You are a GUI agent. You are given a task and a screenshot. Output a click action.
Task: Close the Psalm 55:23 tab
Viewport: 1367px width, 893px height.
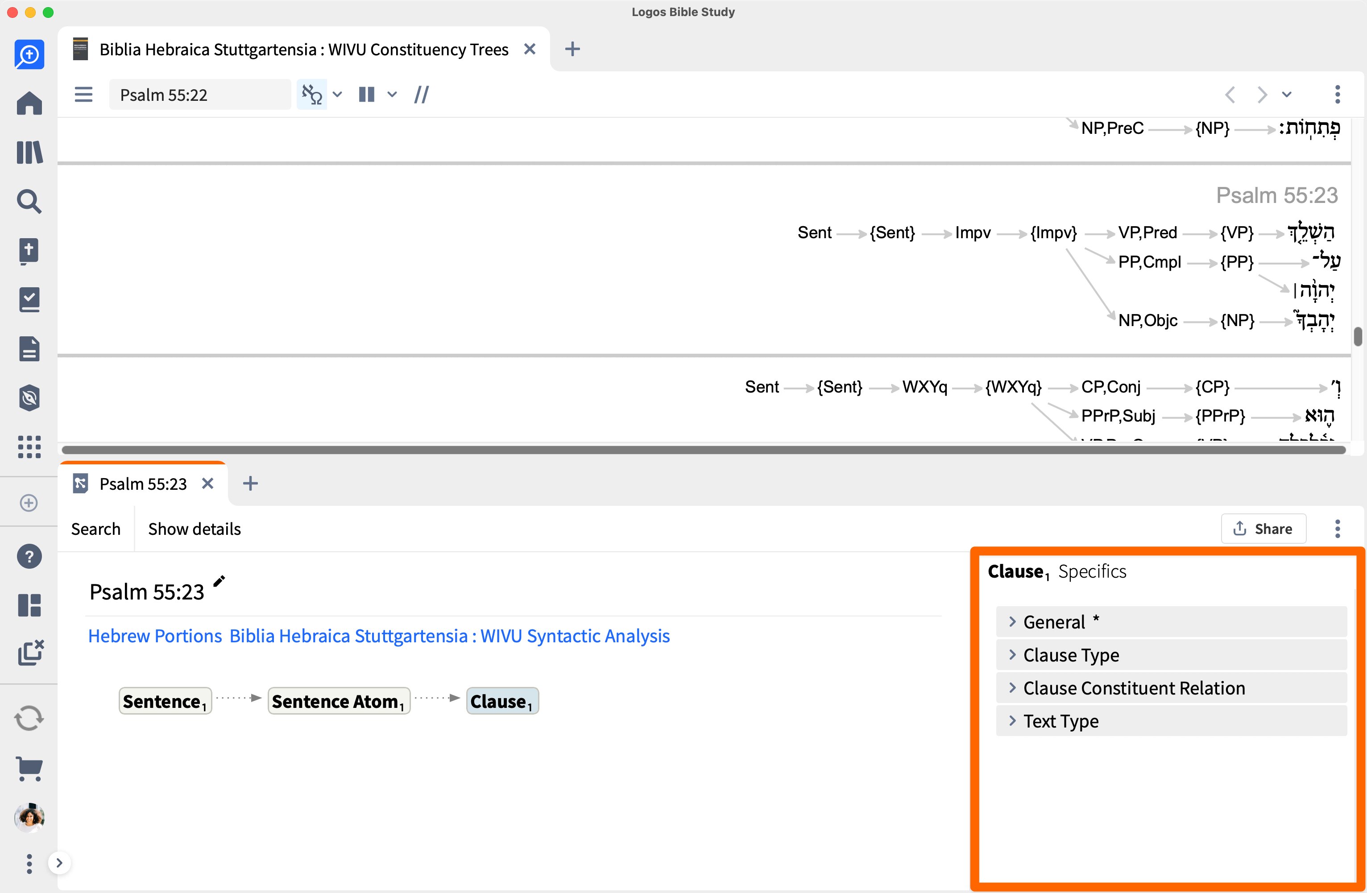click(x=207, y=484)
